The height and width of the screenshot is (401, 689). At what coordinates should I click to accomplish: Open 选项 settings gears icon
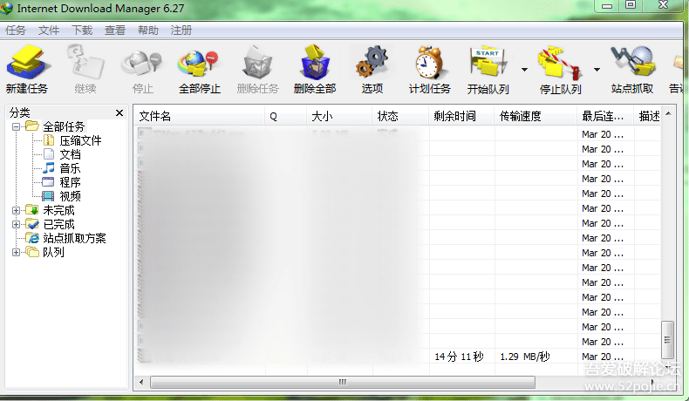pyautogui.click(x=372, y=63)
